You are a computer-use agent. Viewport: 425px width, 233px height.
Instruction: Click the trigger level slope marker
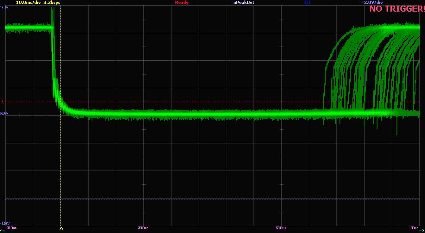tap(3, 102)
